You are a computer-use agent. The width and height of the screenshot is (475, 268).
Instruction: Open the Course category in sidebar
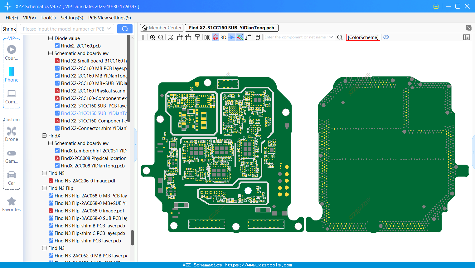tap(12, 53)
